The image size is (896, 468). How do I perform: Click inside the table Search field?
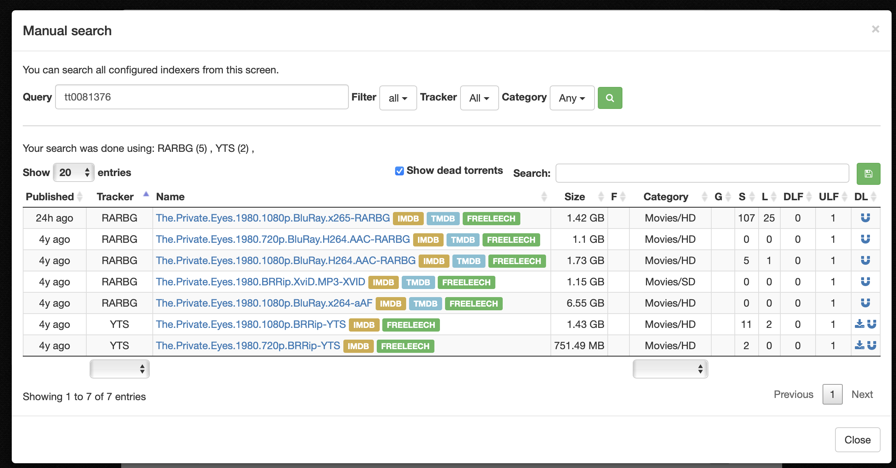(701, 173)
